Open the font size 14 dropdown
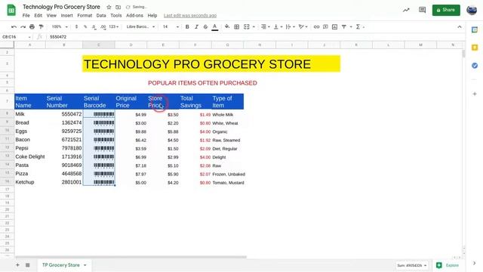 pyautogui.click(x=171, y=27)
